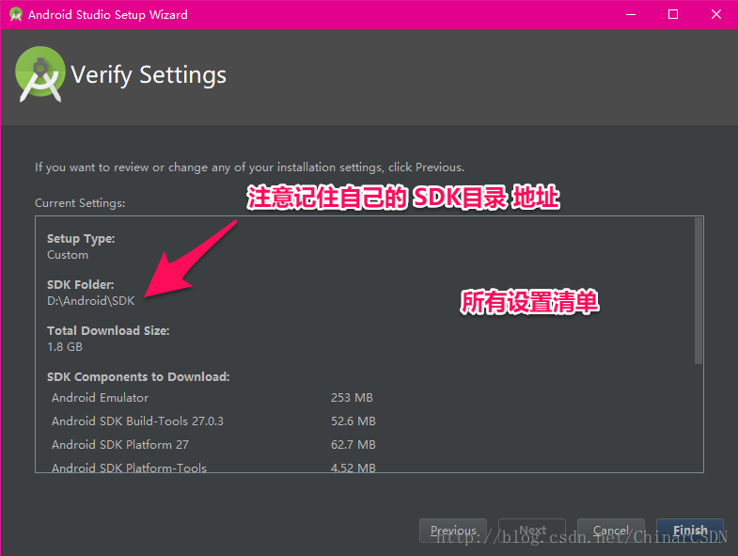Screen dimensions: 738x556
Task: Click the 62.7 MB size value
Action: 353,444
